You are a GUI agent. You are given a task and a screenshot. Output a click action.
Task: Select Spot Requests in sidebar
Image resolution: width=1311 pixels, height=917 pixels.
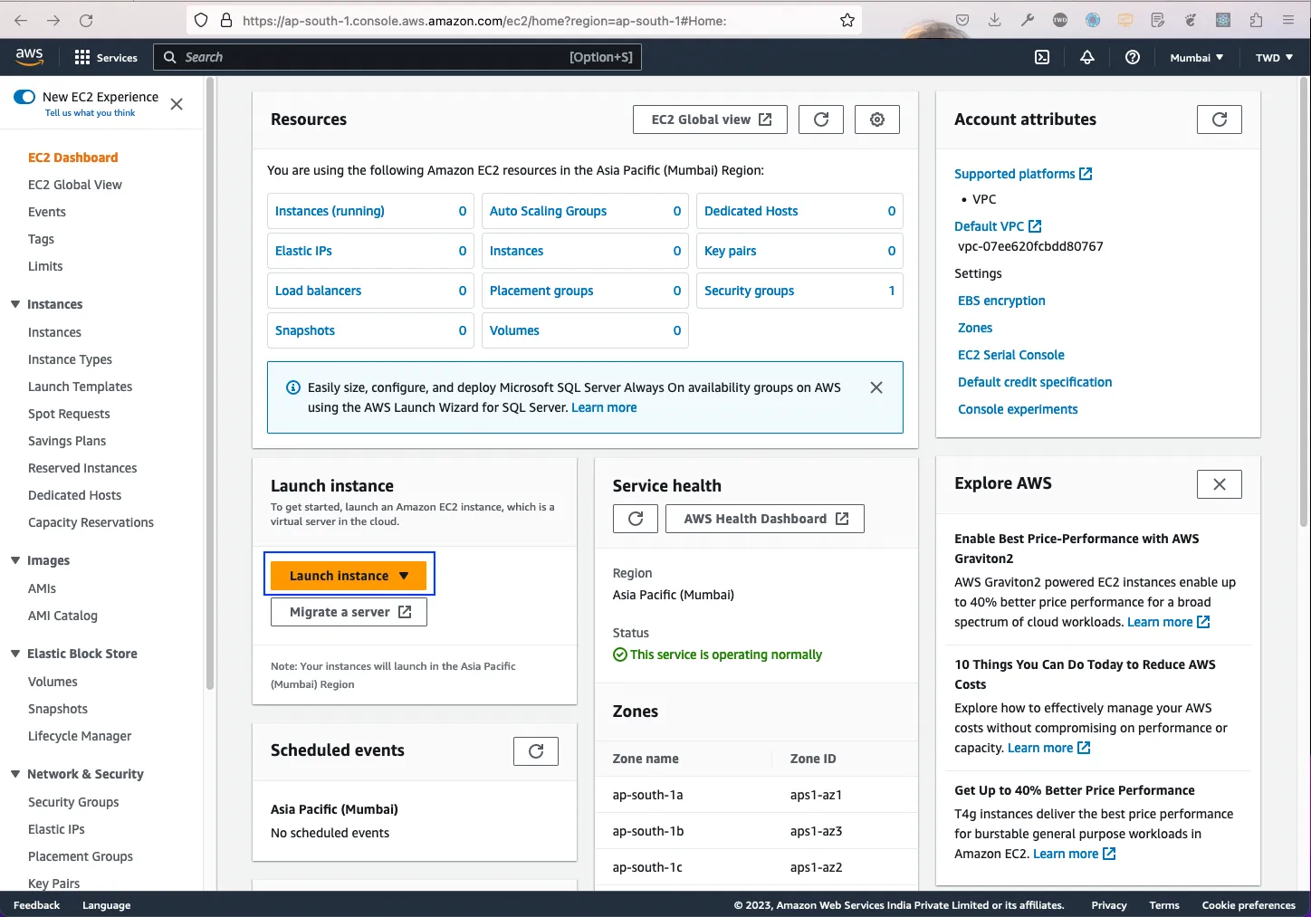click(69, 414)
